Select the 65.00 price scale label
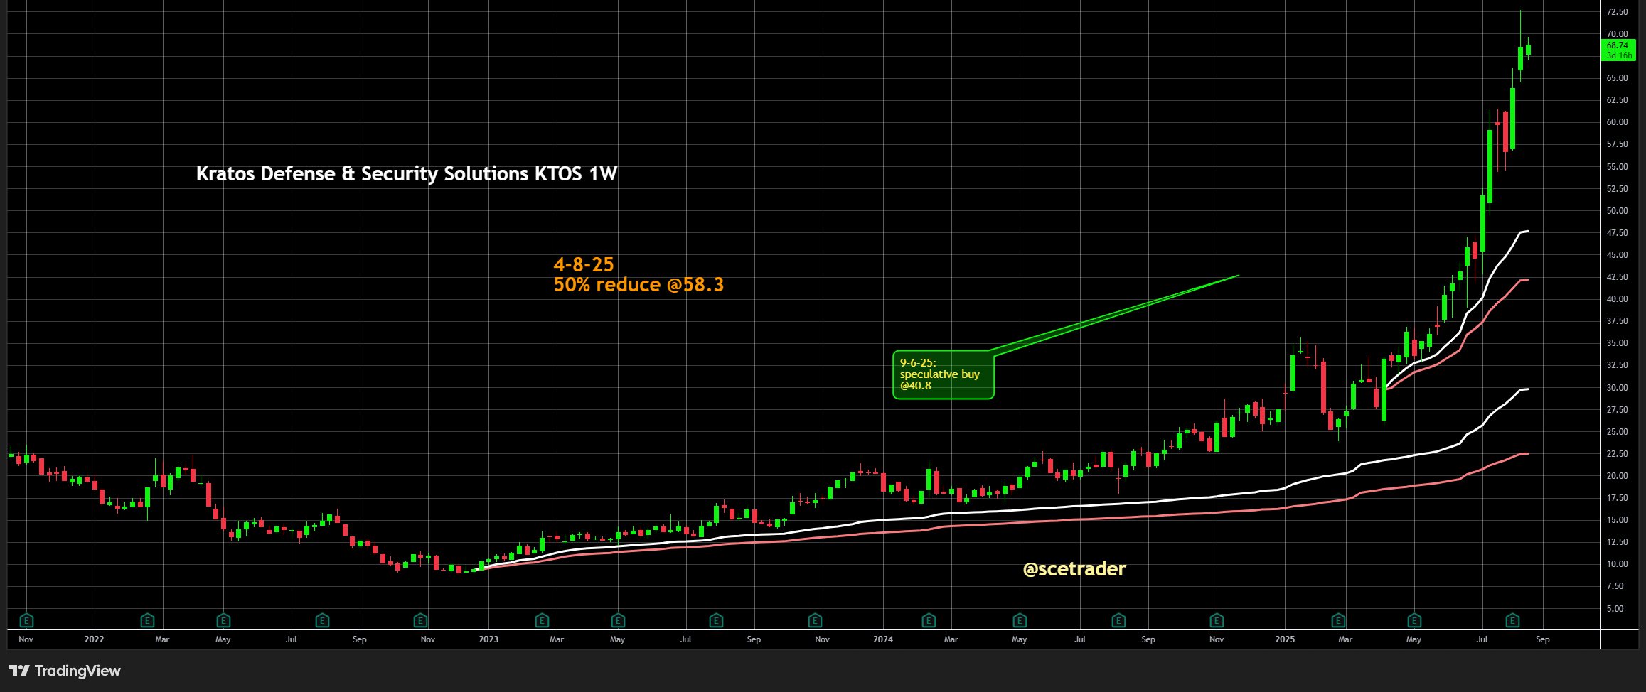This screenshot has width=1646, height=692. [1617, 78]
